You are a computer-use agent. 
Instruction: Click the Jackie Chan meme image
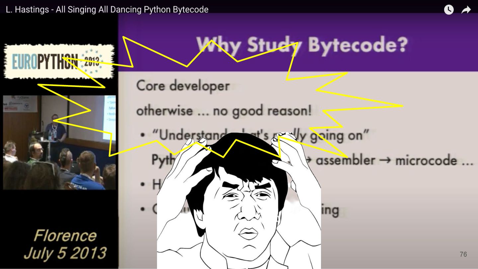tap(239, 201)
